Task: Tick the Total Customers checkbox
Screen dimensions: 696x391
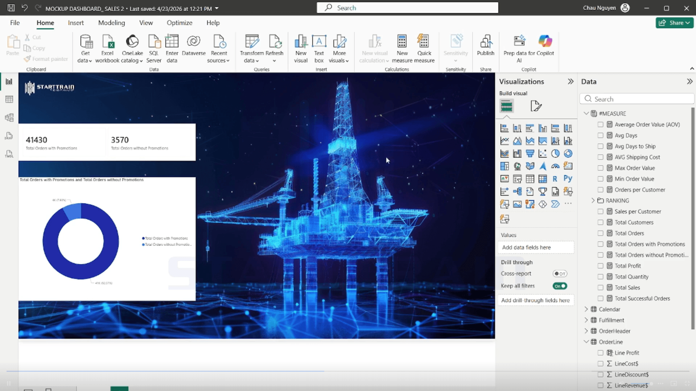Action: [x=600, y=222]
